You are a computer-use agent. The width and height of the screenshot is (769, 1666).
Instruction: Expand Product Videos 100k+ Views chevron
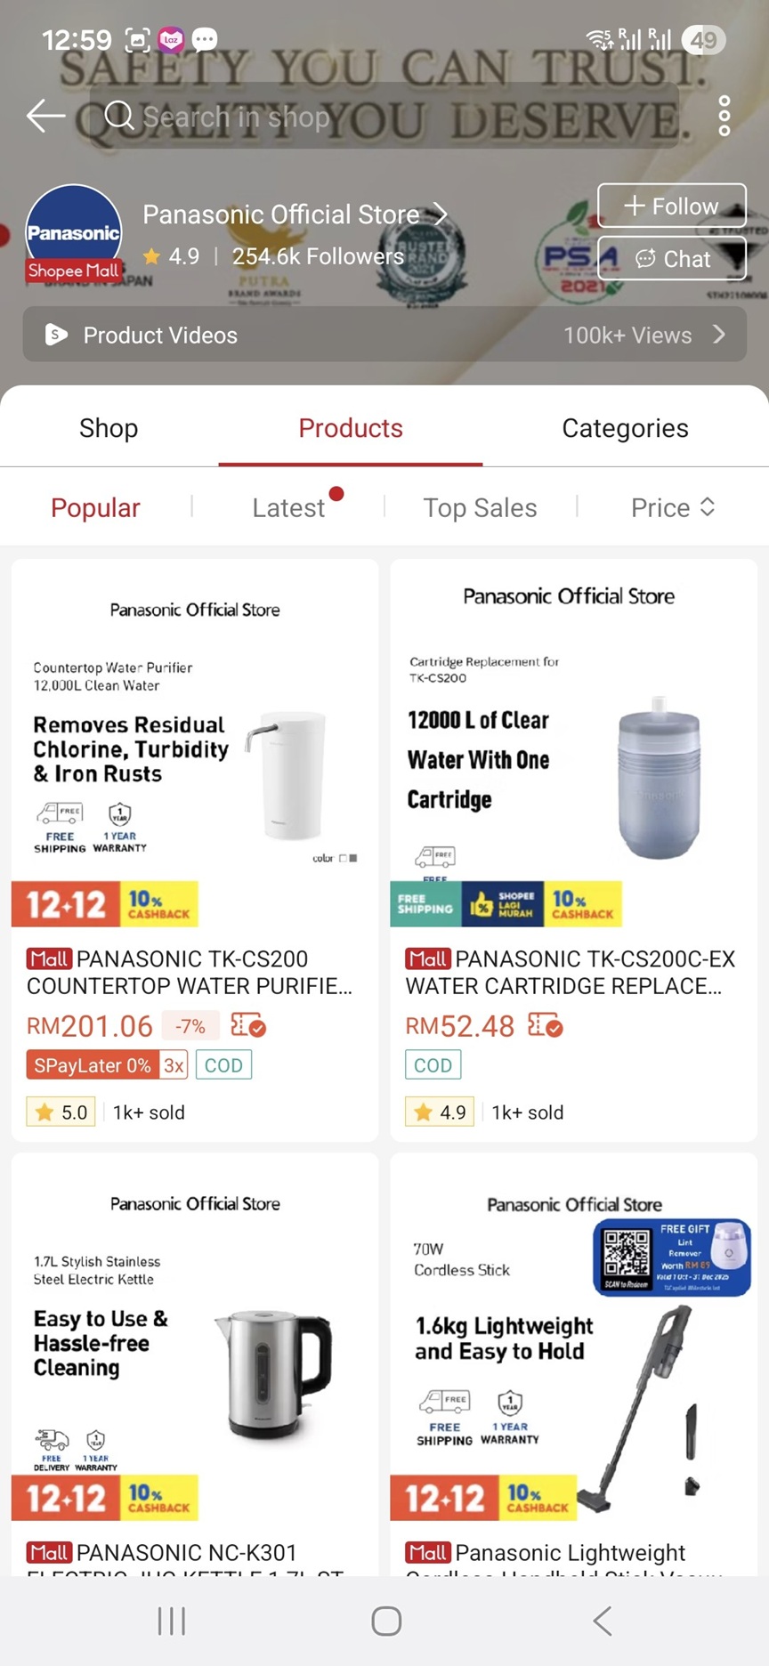tap(719, 335)
